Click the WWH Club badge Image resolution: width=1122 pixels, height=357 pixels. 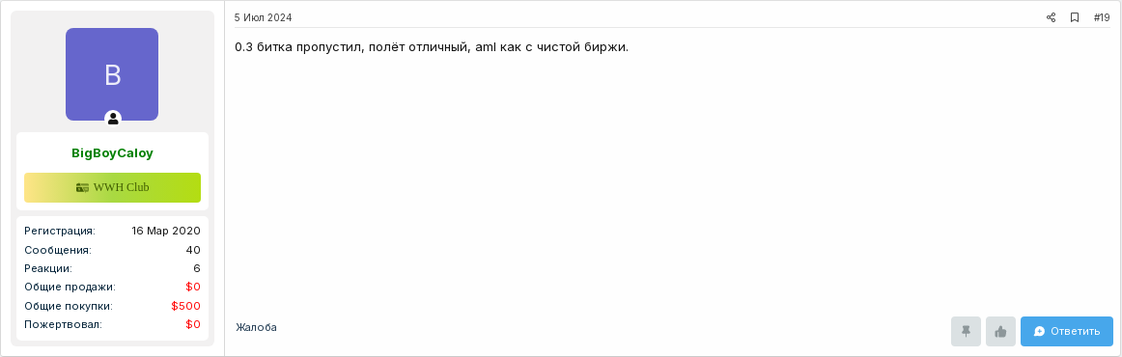pos(112,187)
